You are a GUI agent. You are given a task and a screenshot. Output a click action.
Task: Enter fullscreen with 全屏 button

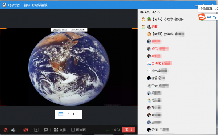[60, 130]
